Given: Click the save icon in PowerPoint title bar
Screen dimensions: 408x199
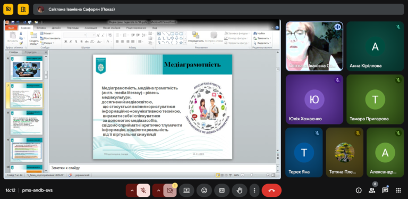Looking at the screenshot, I should point(13,22).
